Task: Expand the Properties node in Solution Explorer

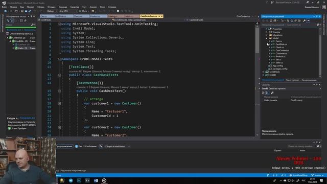Action: [x=266, y=29]
